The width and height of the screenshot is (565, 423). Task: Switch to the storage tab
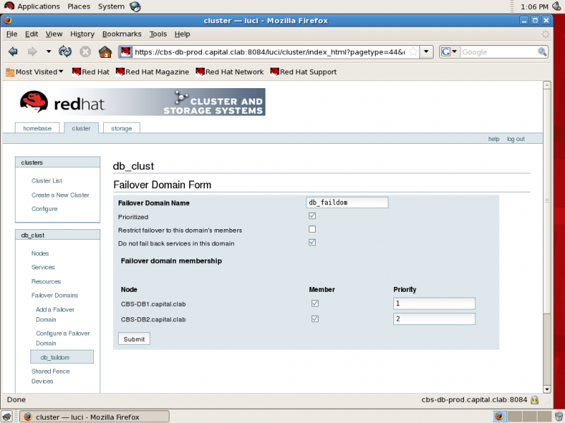pyautogui.click(x=121, y=128)
